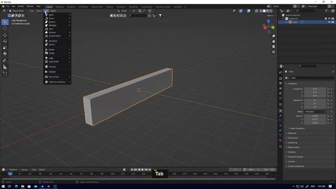Open the File menu
The image size is (336, 189).
pos(8,6)
